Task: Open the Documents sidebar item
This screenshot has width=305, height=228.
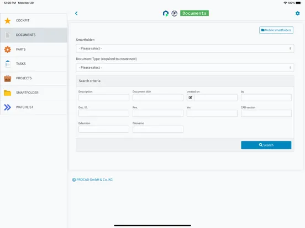Action: [x=34, y=35]
